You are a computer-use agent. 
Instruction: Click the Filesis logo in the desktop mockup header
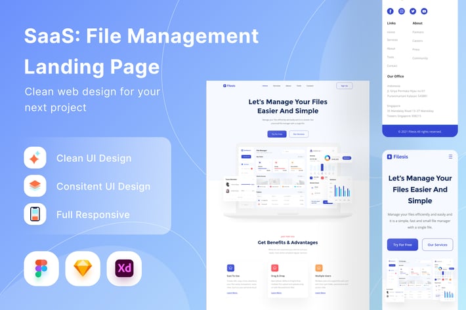(x=229, y=86)
